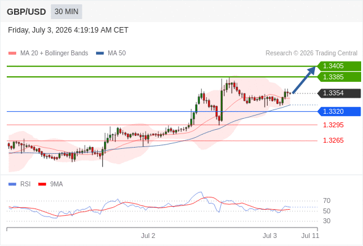The width and height of the screenshot is (363, 246).
Task: Click the GBP/USD symbol title
Action: [x=26, y=12]
